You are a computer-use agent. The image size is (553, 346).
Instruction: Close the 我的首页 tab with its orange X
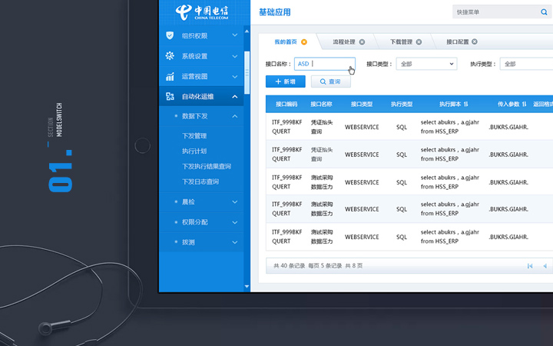(303, 42)
